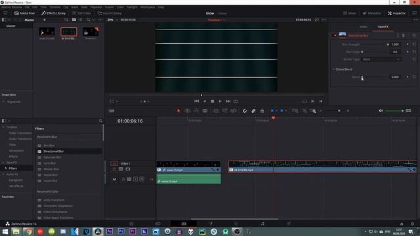Open the Timeline menu

pyautogui.click(x=54, y=7)
